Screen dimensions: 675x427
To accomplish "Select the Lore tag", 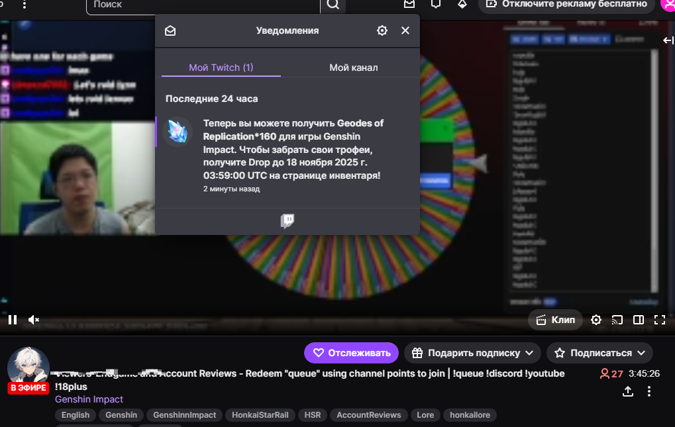I will pos(425,415).
